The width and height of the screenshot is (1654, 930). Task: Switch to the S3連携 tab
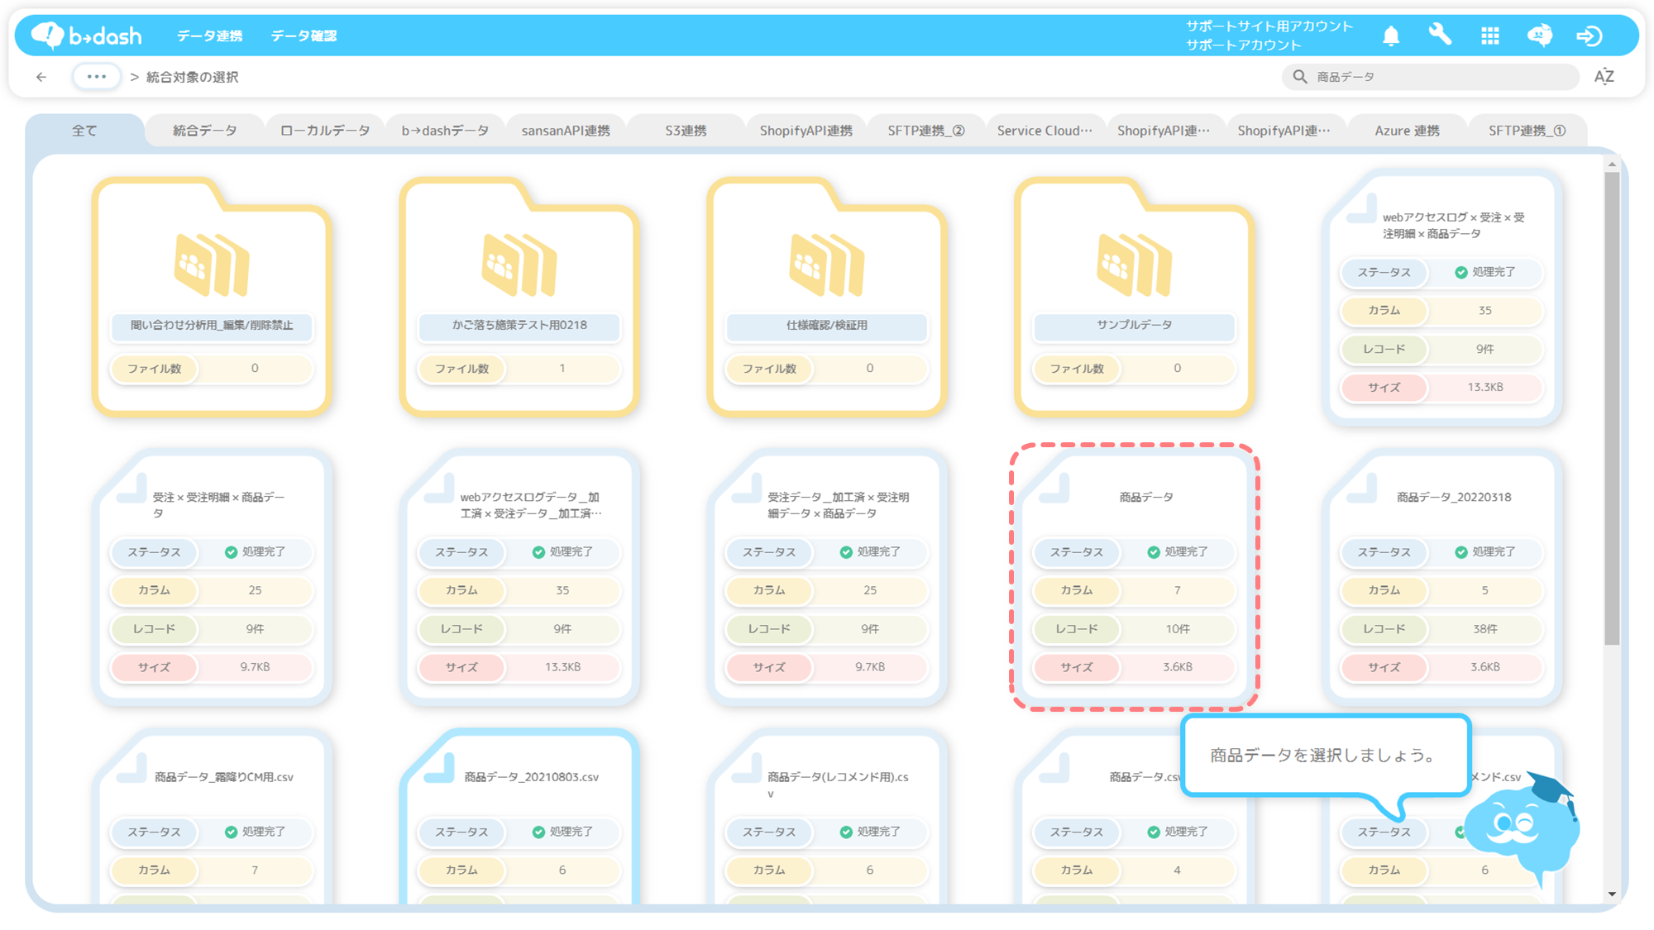(x=686, y=131)
